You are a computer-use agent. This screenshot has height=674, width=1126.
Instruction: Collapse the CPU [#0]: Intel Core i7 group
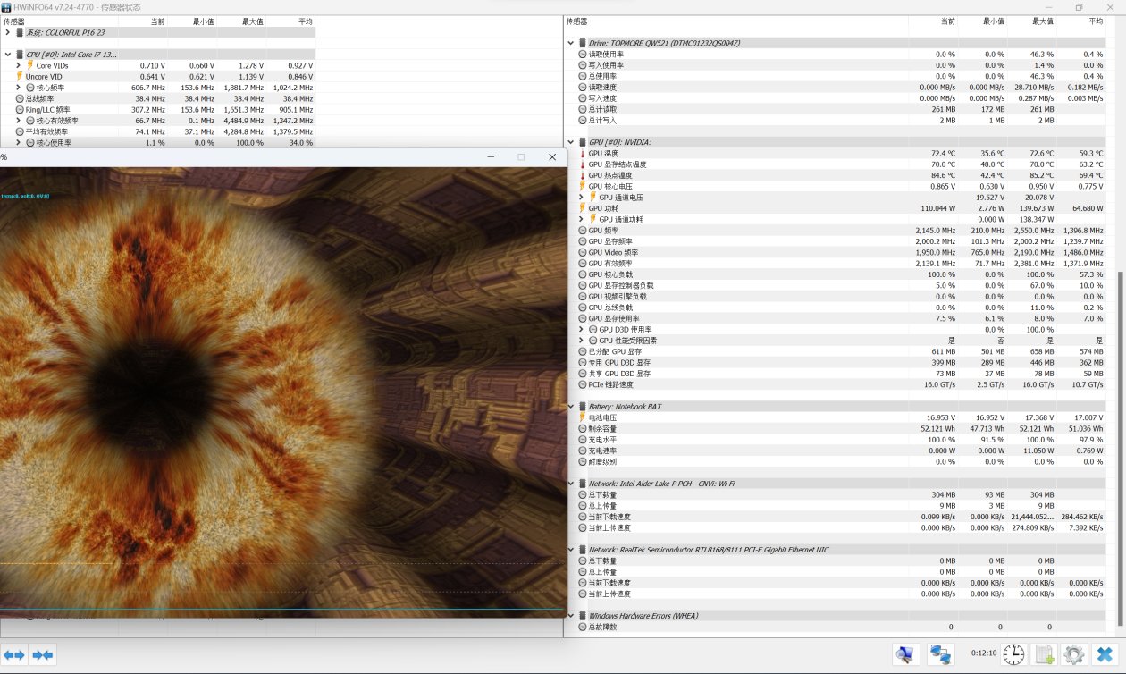tap(8, 55)
